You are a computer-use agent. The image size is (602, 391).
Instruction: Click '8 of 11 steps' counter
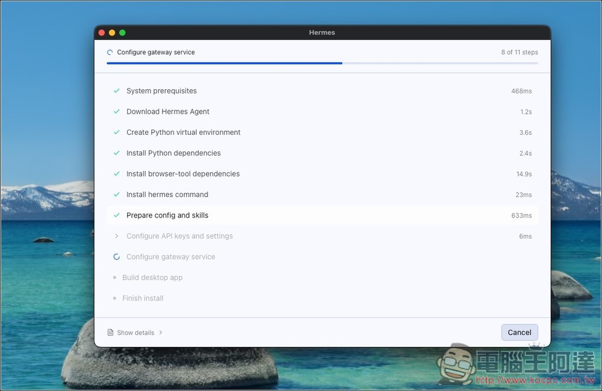click(x=520, y=52)
